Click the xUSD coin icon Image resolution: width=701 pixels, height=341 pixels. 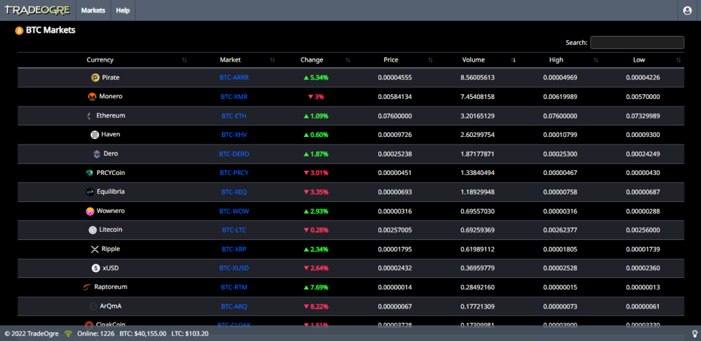point(96,268)
